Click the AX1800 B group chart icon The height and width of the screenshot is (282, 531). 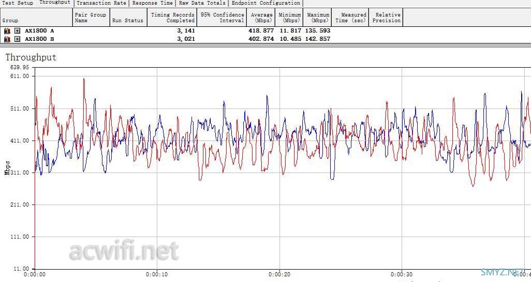7,39
